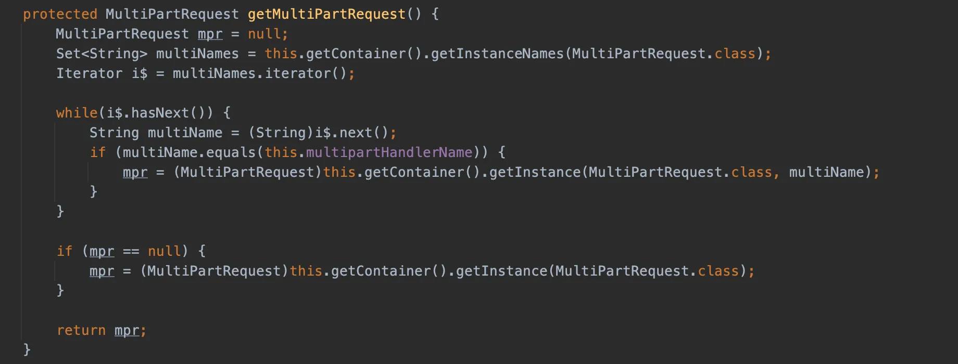Click the protected keyword
Image resolution: width=958 pixels, height=364 pixels.
click(x=60, y=14)
